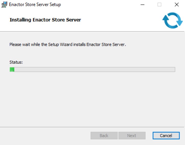Click empty white banner space beside the heading
The height and width of the screenshot is (145, 185).
tap(120, 20)
